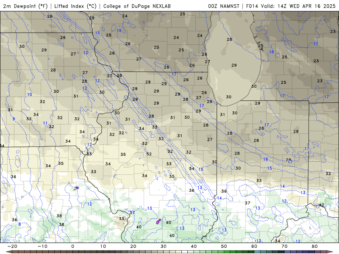Click the 70 label on the color scale
Screen dimensions: 339x254
point(284,246)
